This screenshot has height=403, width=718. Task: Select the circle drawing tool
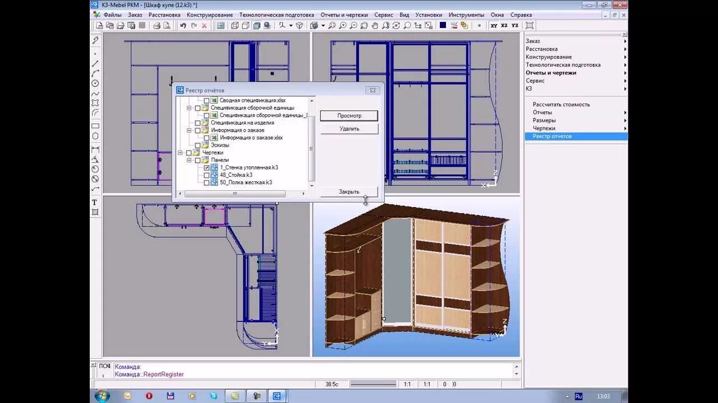coord(95,83)
